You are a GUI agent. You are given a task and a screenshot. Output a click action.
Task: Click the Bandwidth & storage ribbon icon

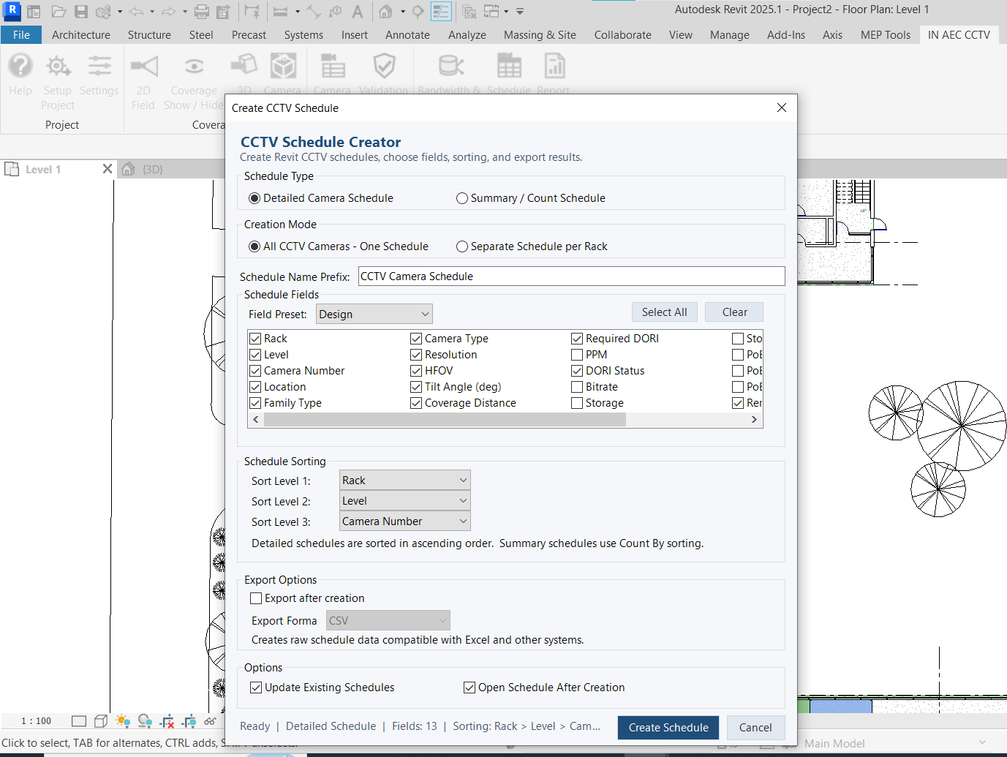[x=450, y=67]
